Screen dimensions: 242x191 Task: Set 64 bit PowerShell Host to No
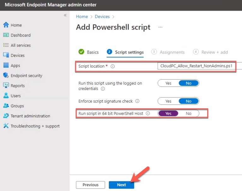coord(189,113)
